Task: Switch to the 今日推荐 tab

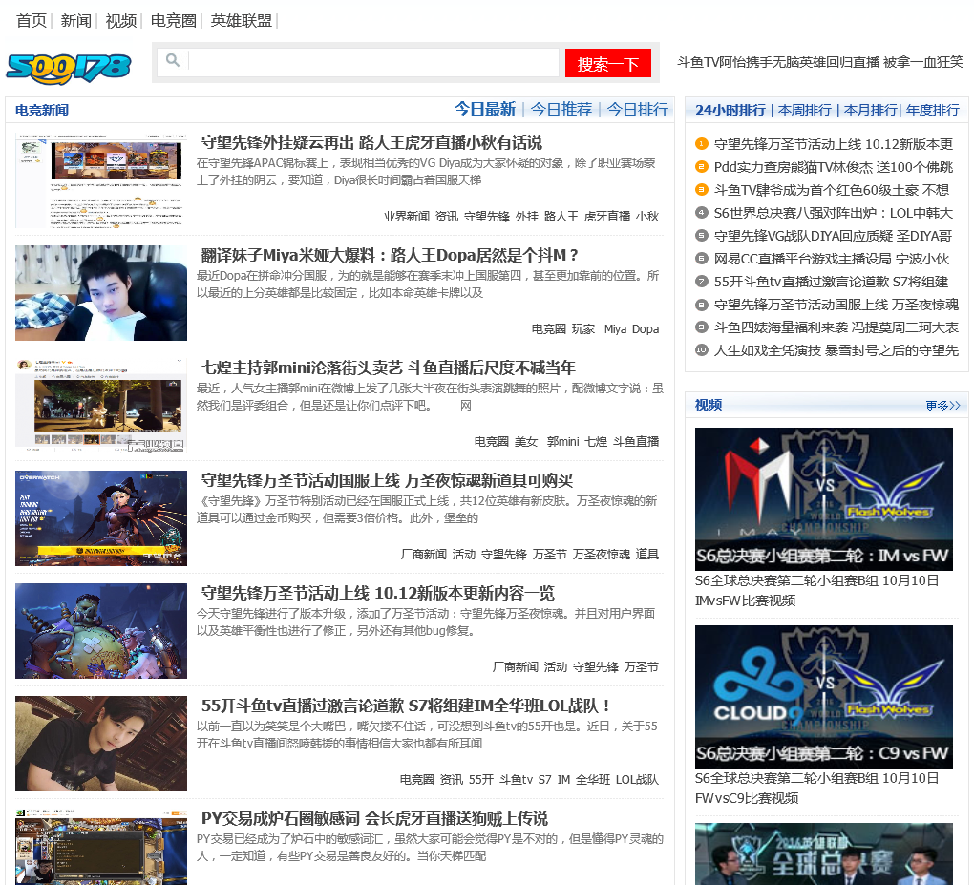Action: 561,109
